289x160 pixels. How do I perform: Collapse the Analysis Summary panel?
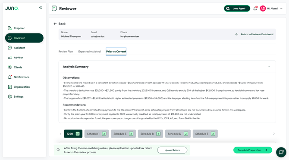tap(269, 67)
